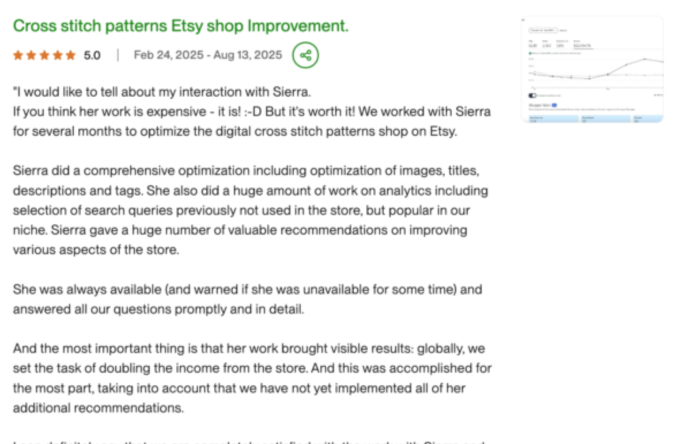681x444 pixels.
Task: Click the first orange rating star
Action: [17, 55]
